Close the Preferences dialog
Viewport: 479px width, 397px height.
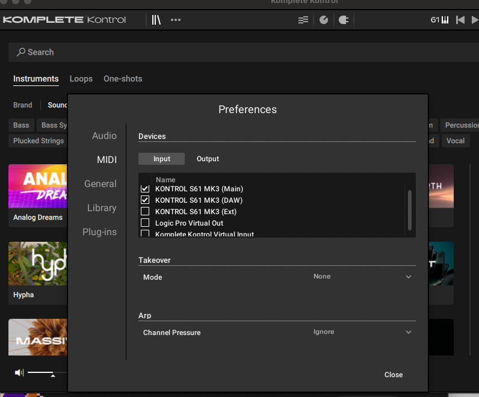[x=394, y=375]
